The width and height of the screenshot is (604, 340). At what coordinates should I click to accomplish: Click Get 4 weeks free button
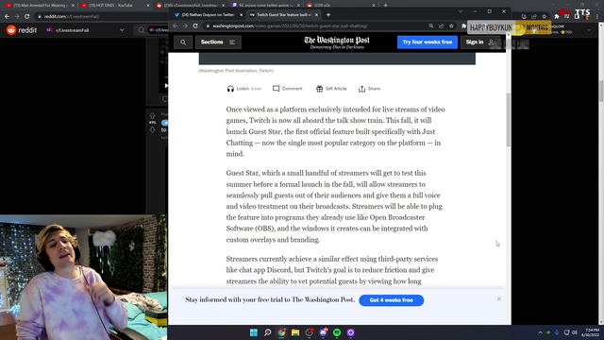point(391,300)
